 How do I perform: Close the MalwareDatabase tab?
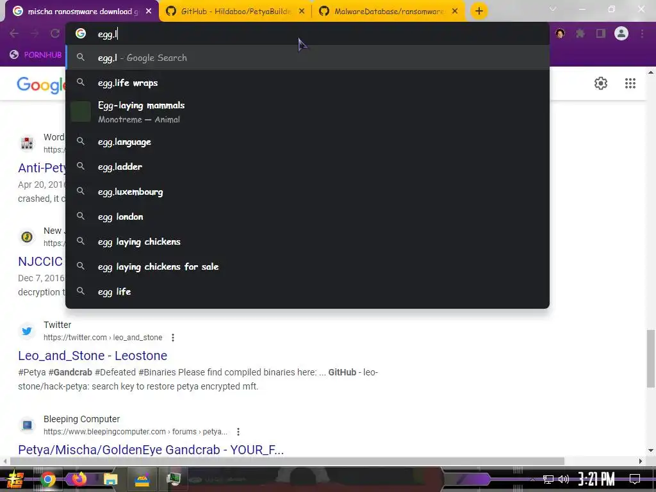coord(455,12)
